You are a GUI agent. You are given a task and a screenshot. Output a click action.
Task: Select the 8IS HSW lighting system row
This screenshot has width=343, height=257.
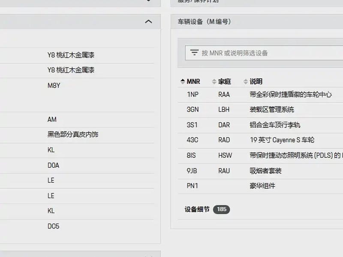(257, 155)
